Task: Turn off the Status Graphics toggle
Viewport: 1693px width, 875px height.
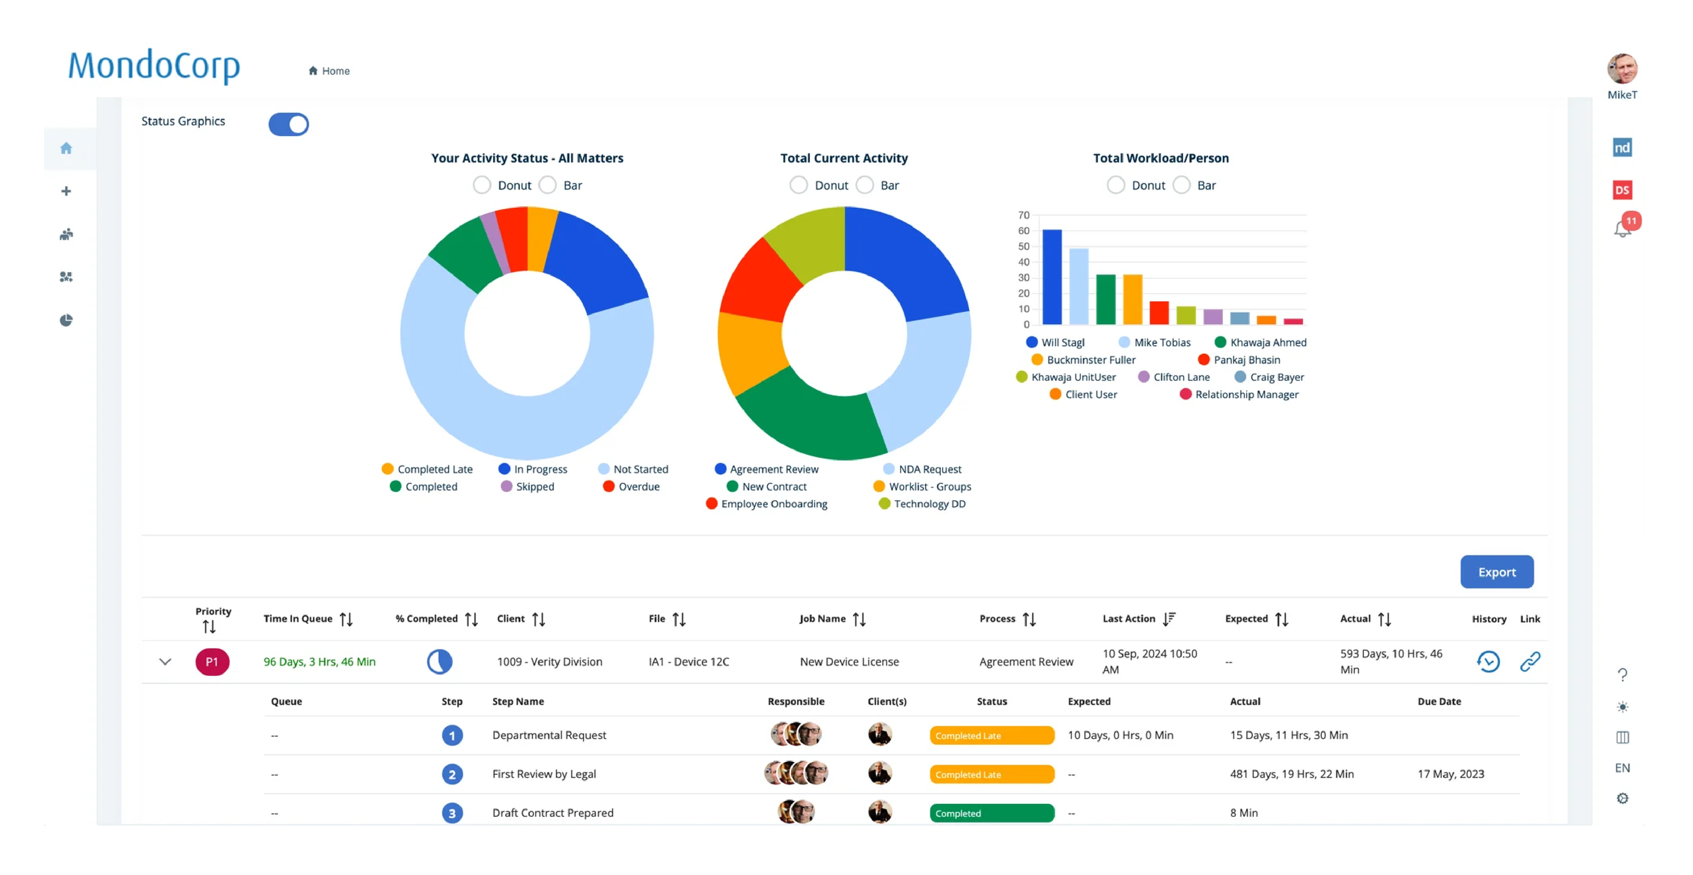Action: 288,125
